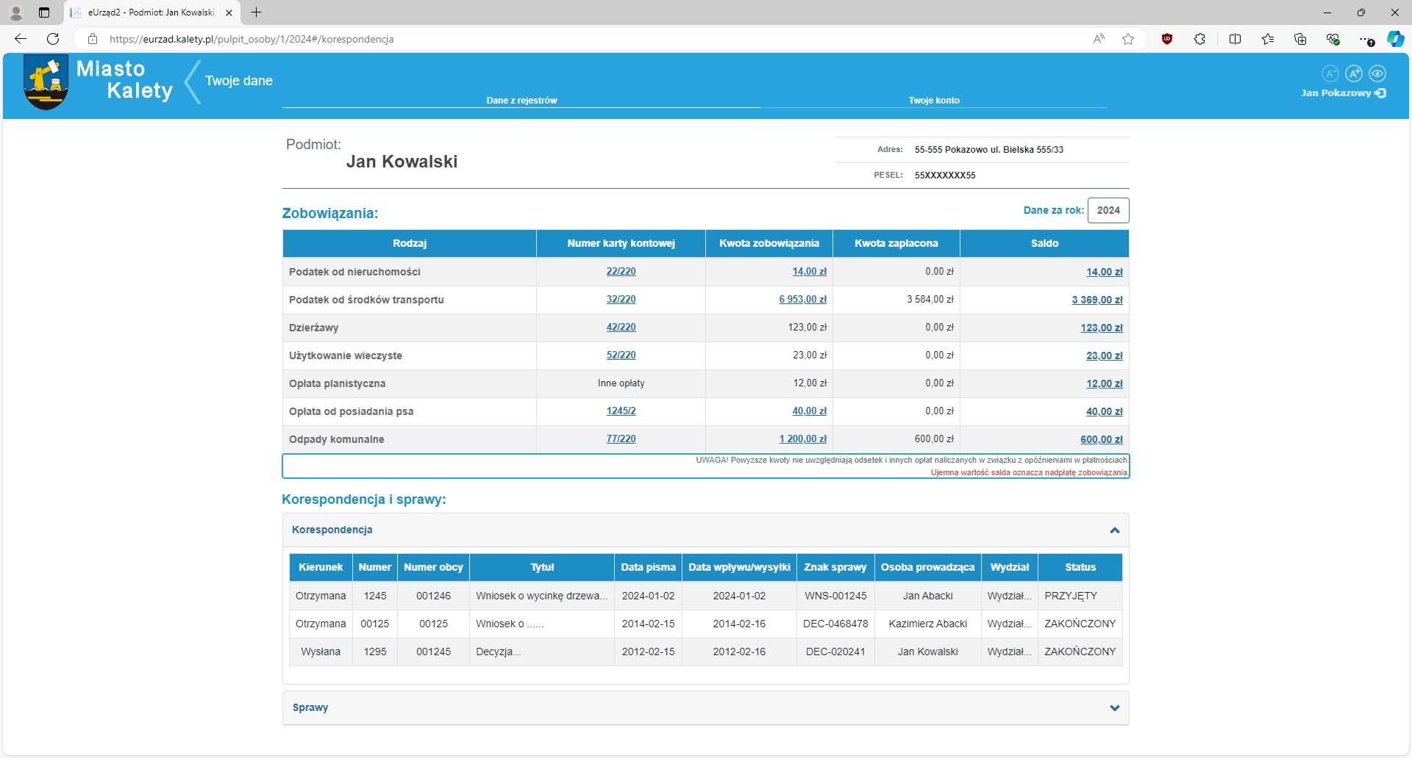Click the address bar URL field

(x=588, y=39)
